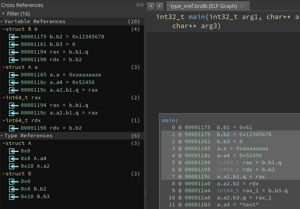Select the 0x8 B.b2 type reference
Screen dimensions: 300x209
33,189
